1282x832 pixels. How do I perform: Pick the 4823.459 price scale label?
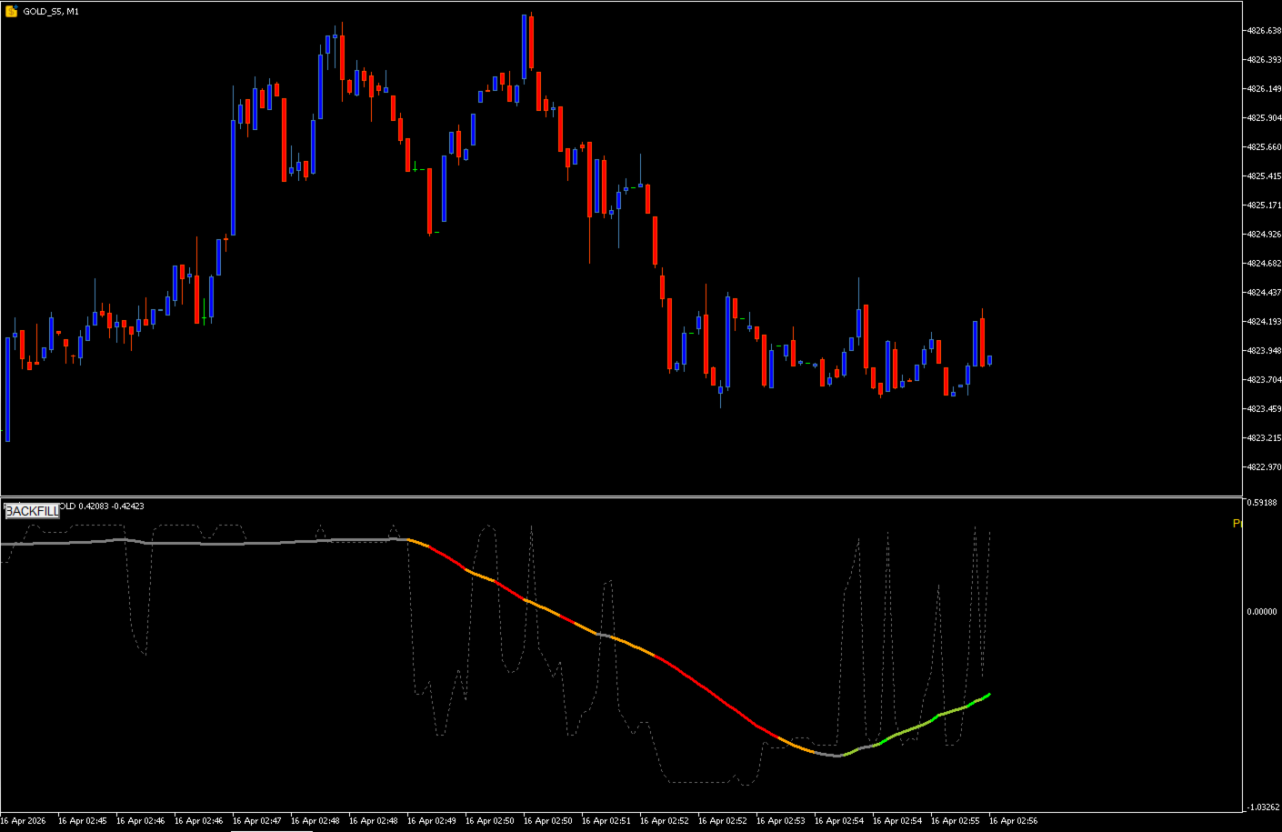(x=1264, y=409)
